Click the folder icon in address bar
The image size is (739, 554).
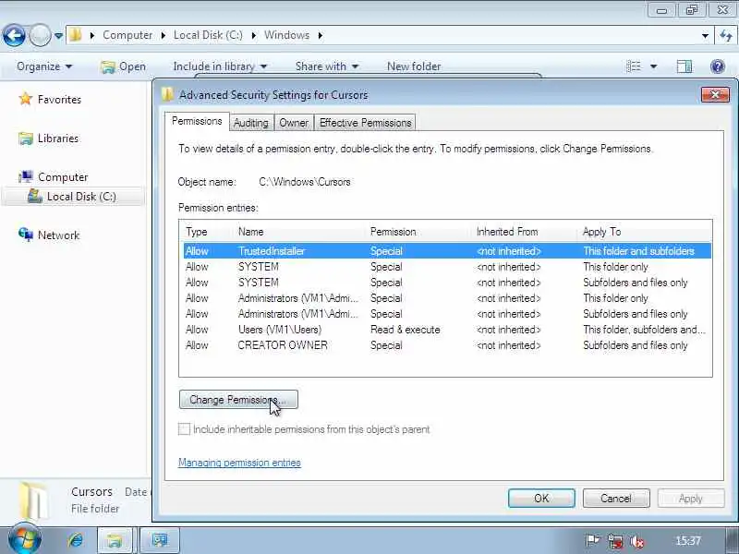point(76,34)
